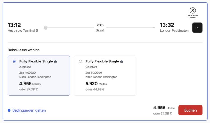The width and height of the screenshot is (210, 123).
Task: Open info icon for Comfort fare
Action: [x=122, y=62]
